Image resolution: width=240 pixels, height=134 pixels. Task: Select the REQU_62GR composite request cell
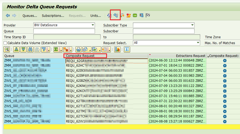pyautogui.click(x=107, y=61)
